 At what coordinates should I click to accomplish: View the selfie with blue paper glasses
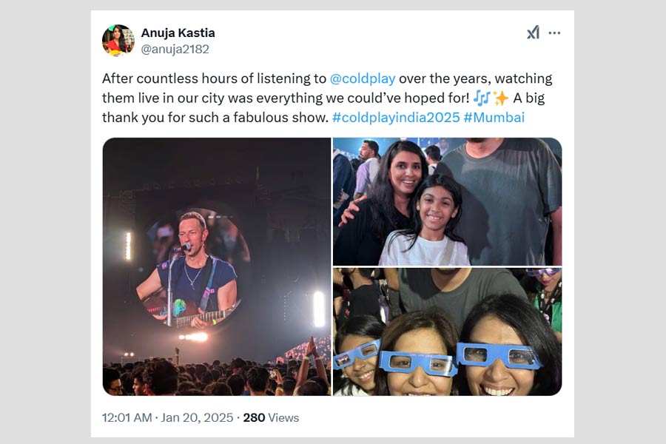[x=447, y=332]
